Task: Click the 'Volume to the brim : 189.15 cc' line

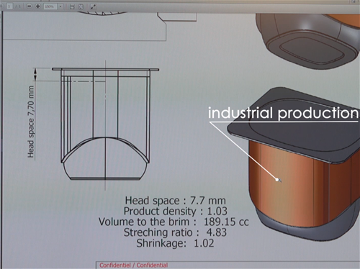Action: [x=174, y=222]
